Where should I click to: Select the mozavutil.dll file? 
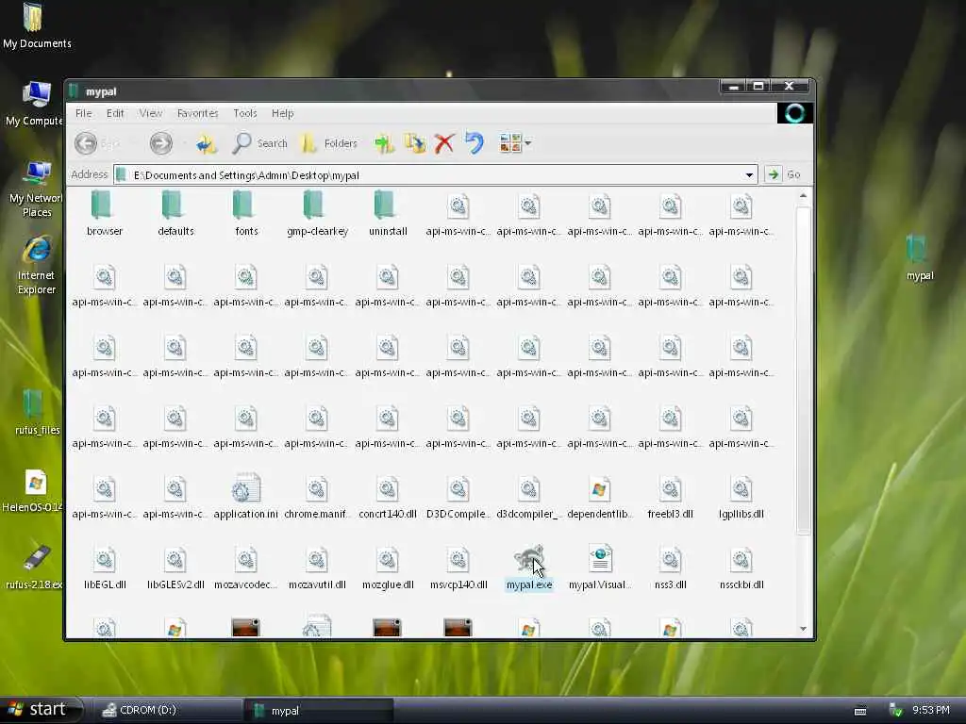pos(317,567)
